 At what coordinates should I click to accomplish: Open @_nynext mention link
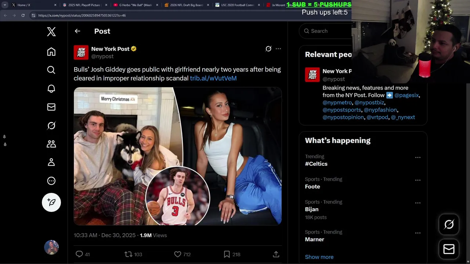click(403, 117)
